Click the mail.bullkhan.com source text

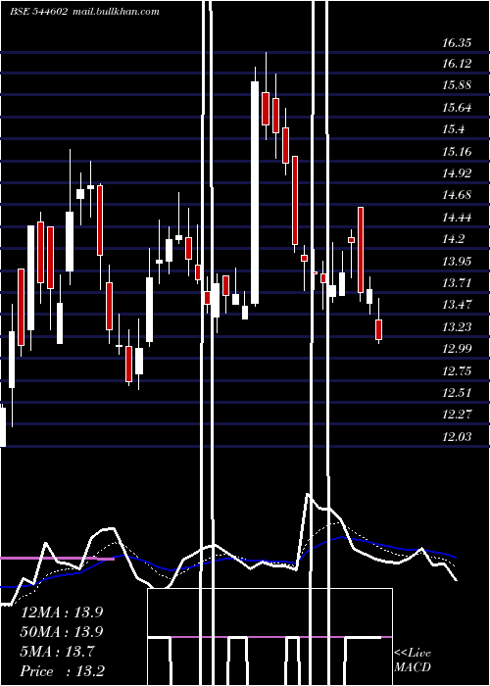(115, 12)
